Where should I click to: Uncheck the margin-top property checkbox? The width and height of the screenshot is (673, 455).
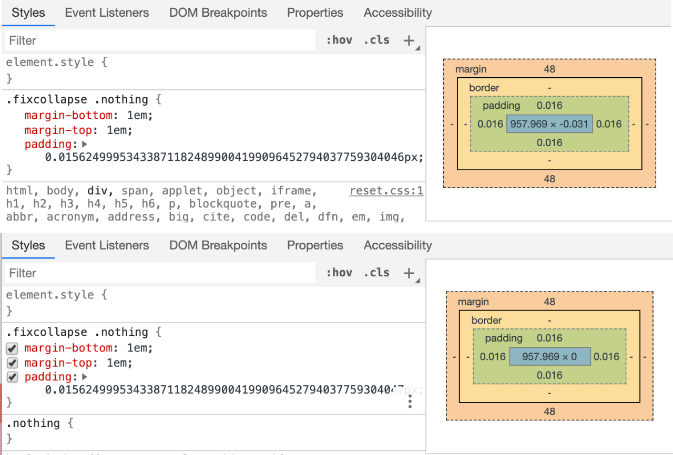tap(13, 363)
